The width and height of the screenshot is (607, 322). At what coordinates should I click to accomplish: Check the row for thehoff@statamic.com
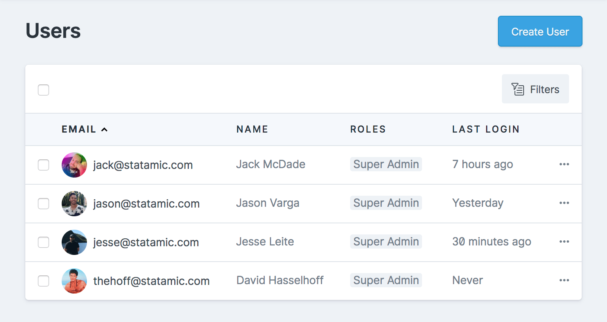43,281
